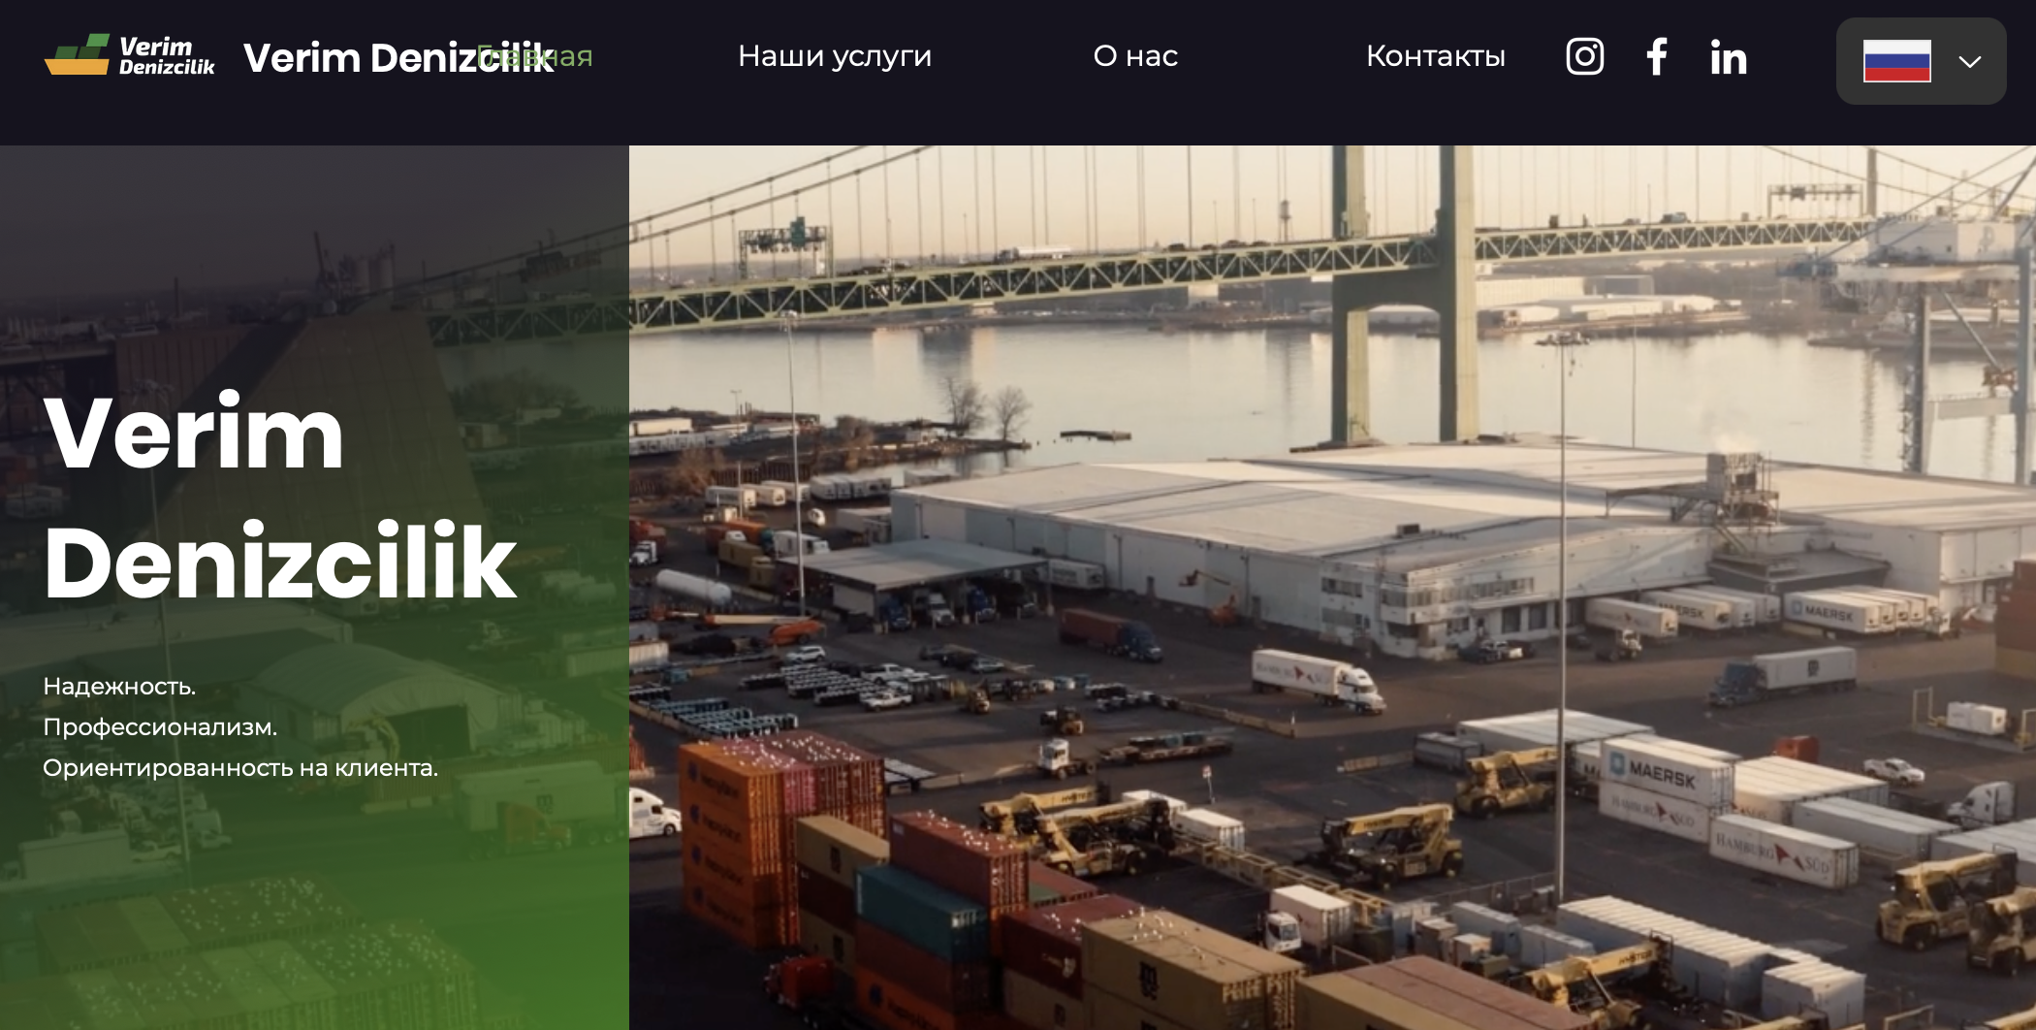Click the Verim Denizcilik ship logo
The width and height of the screenshot is (2036, 1030).
(x=130, y=55)
